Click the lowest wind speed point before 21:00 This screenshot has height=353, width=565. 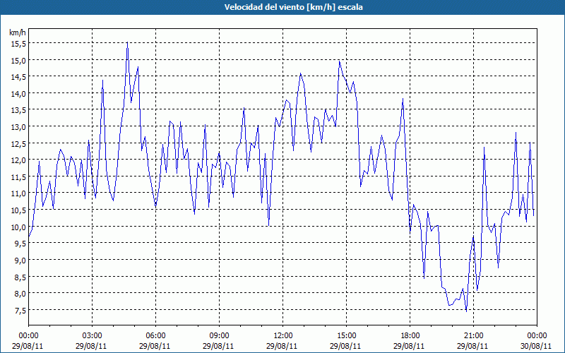coord(466,311)
